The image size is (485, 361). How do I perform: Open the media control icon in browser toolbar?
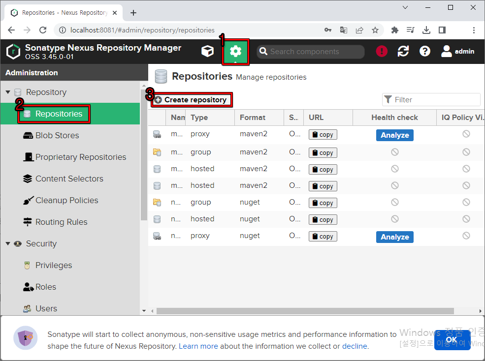tap(411, 30)
